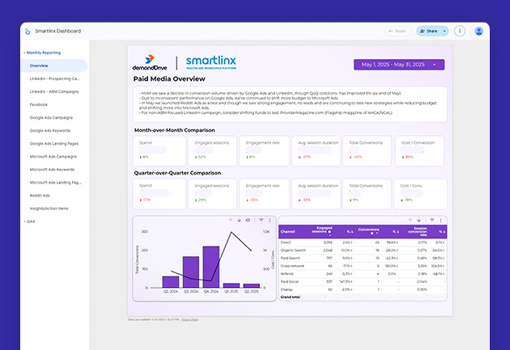Click drill down arrow on conversions chart
This screenshot has height=350, width=510.
click(x=239, y=220)
